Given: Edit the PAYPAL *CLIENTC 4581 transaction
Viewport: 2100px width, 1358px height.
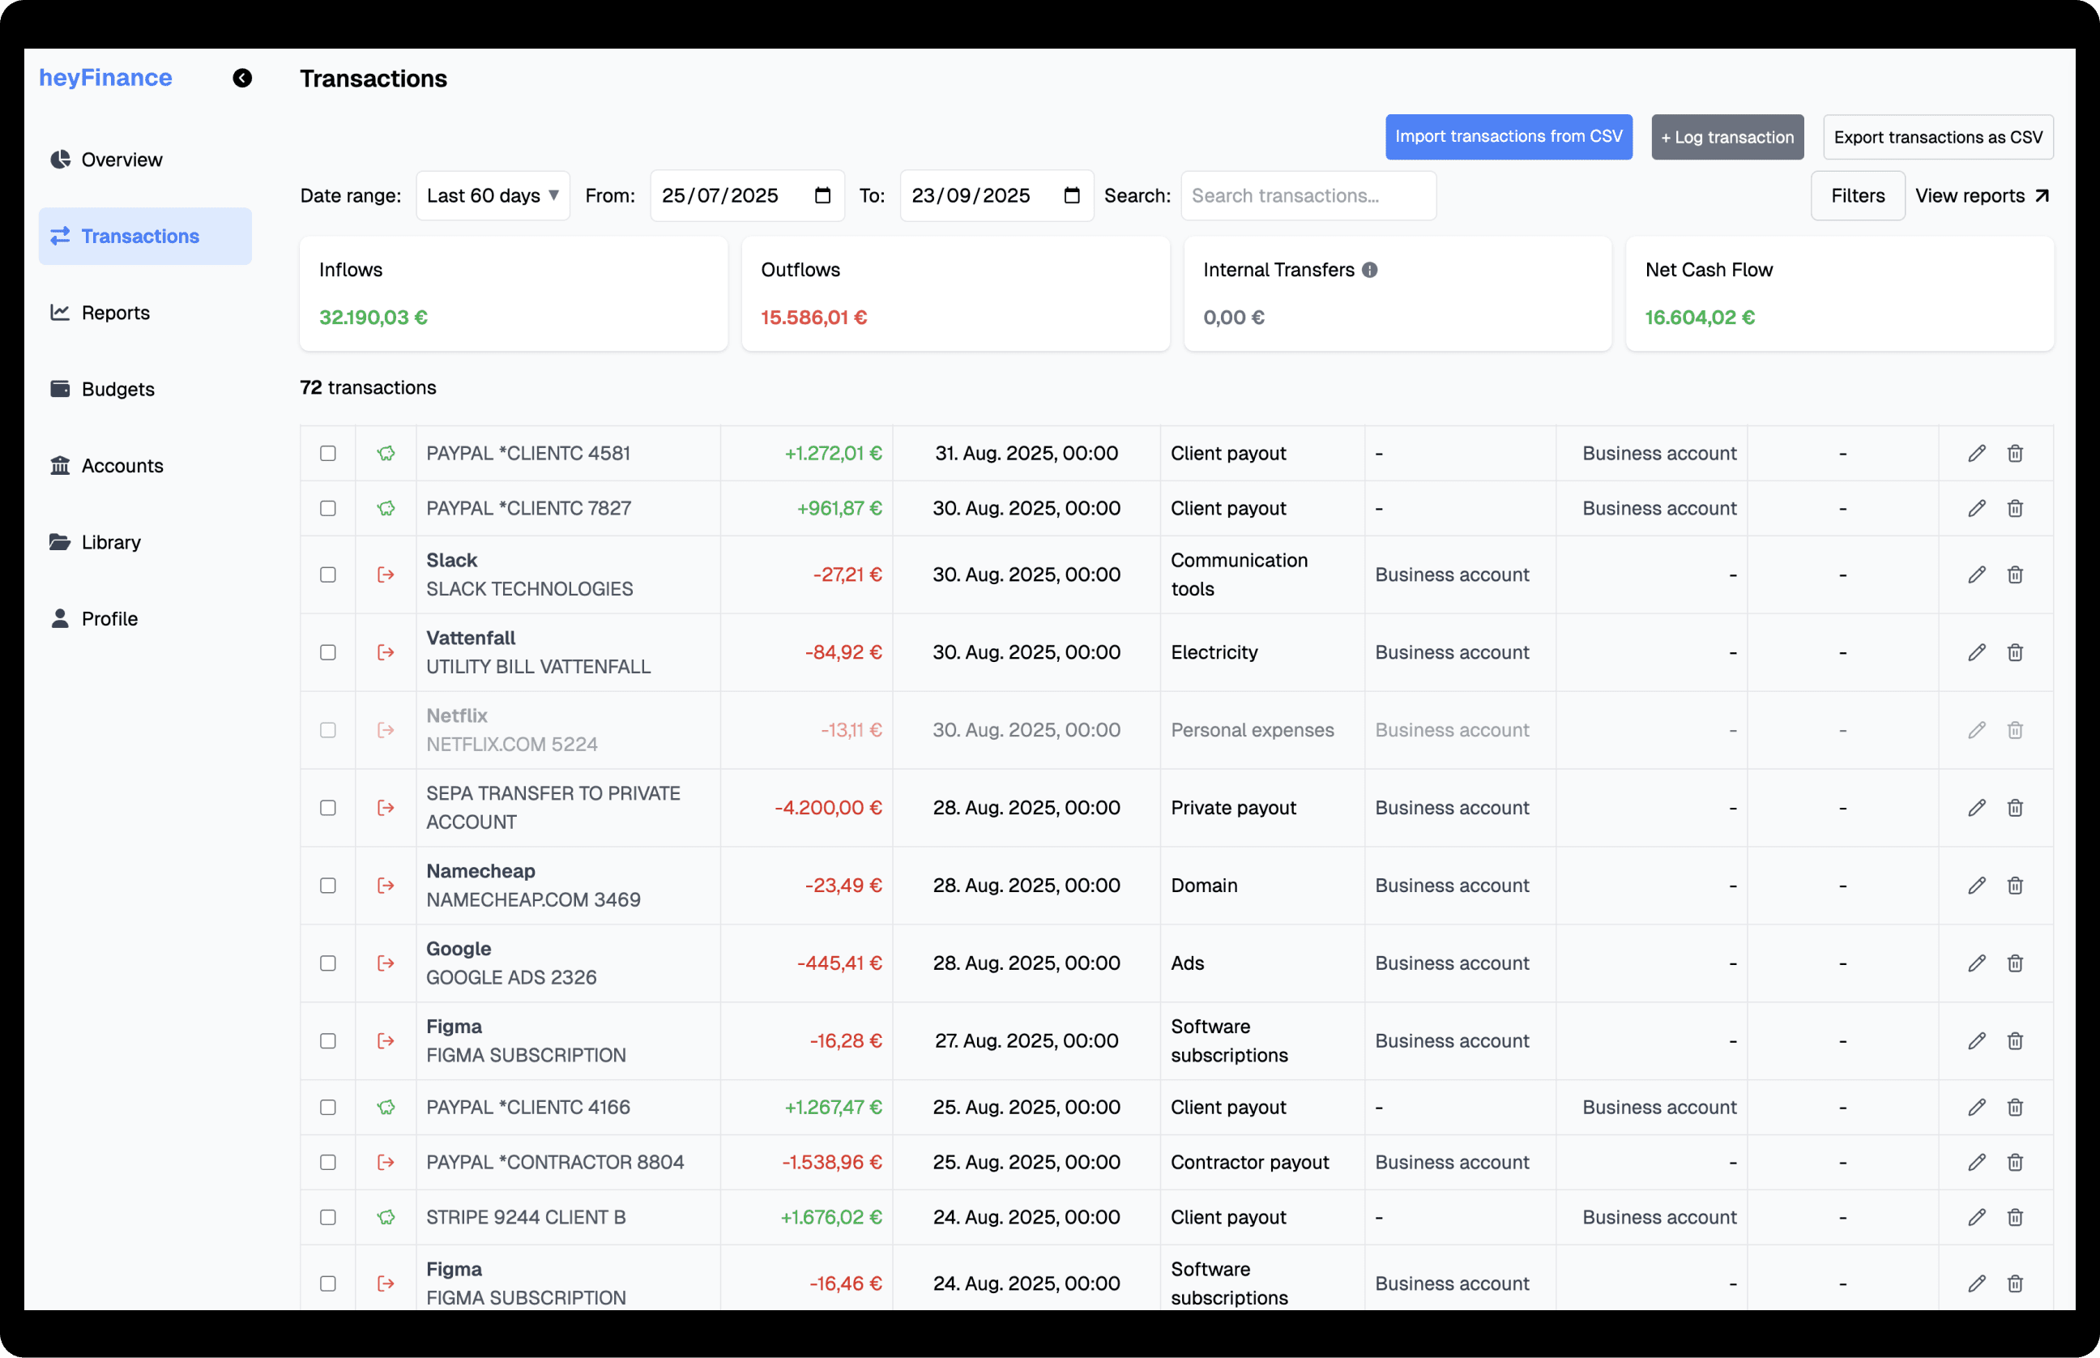Looking at the screenshot, I should click(1977, 453).
